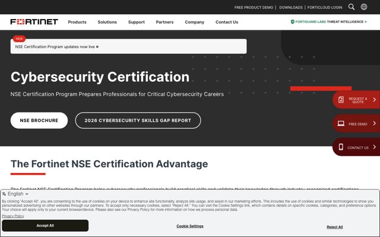The width and height of the screenshot is (380, 237).
Task: Open the Partners menu
Action: tap(164, 22)
